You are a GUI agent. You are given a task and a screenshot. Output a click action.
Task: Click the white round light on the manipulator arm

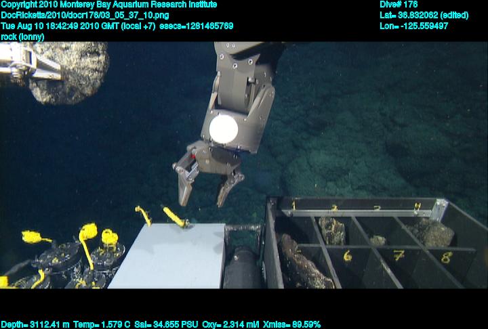(x=224, y=129)
